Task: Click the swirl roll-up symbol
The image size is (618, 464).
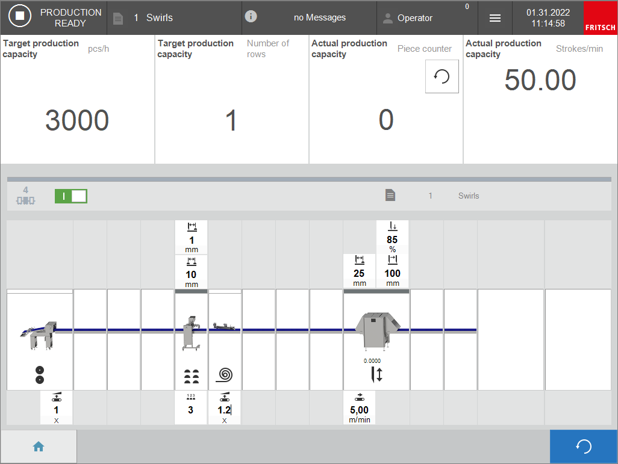Action: click(x=224, y=376)
